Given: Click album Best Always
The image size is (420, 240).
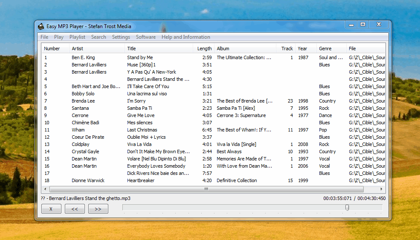Looking at the screenshot, I should 229,151.
